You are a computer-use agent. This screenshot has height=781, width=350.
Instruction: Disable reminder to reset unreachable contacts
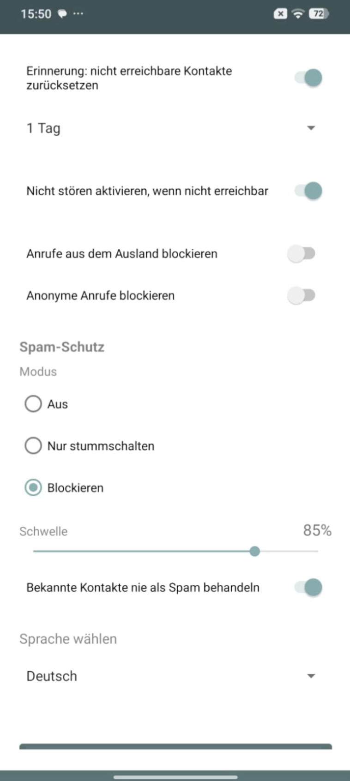(x=308, y=78)
